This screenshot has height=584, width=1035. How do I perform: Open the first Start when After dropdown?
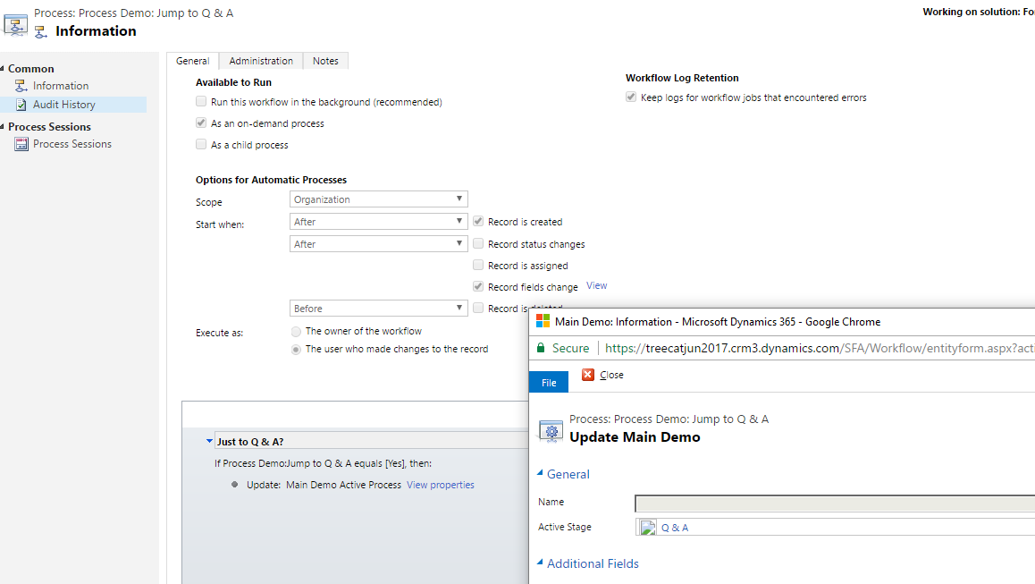378,222
